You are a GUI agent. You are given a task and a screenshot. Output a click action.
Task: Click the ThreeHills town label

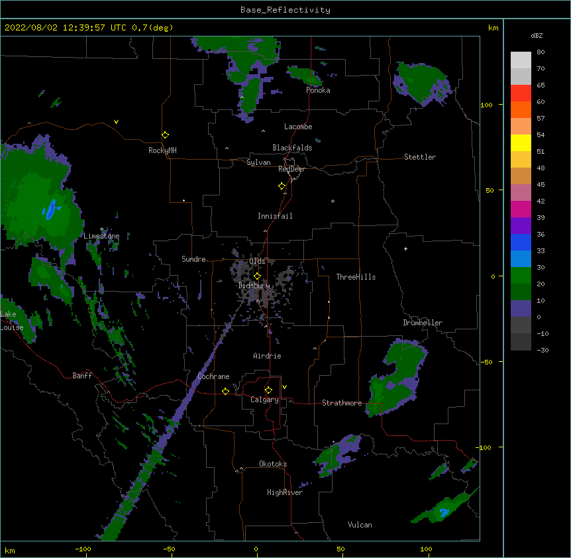click(356, 277)
